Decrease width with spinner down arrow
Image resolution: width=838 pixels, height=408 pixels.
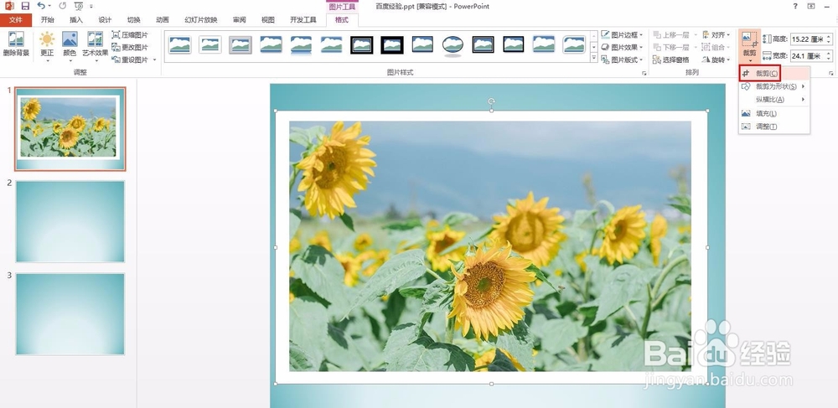point(829,59)
